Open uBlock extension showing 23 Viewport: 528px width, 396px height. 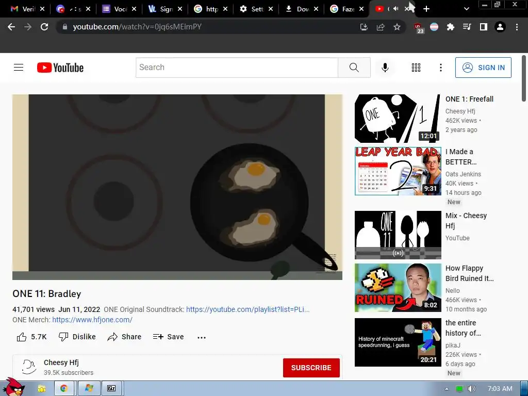(x=419, y=28)
